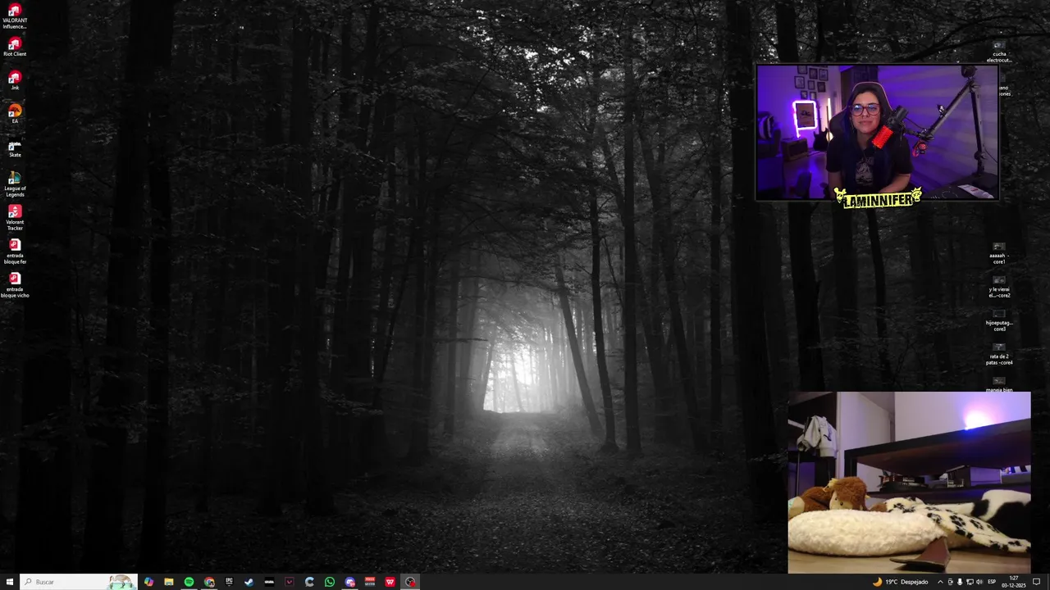Open Spotify from the taskbar

(189, 582)
